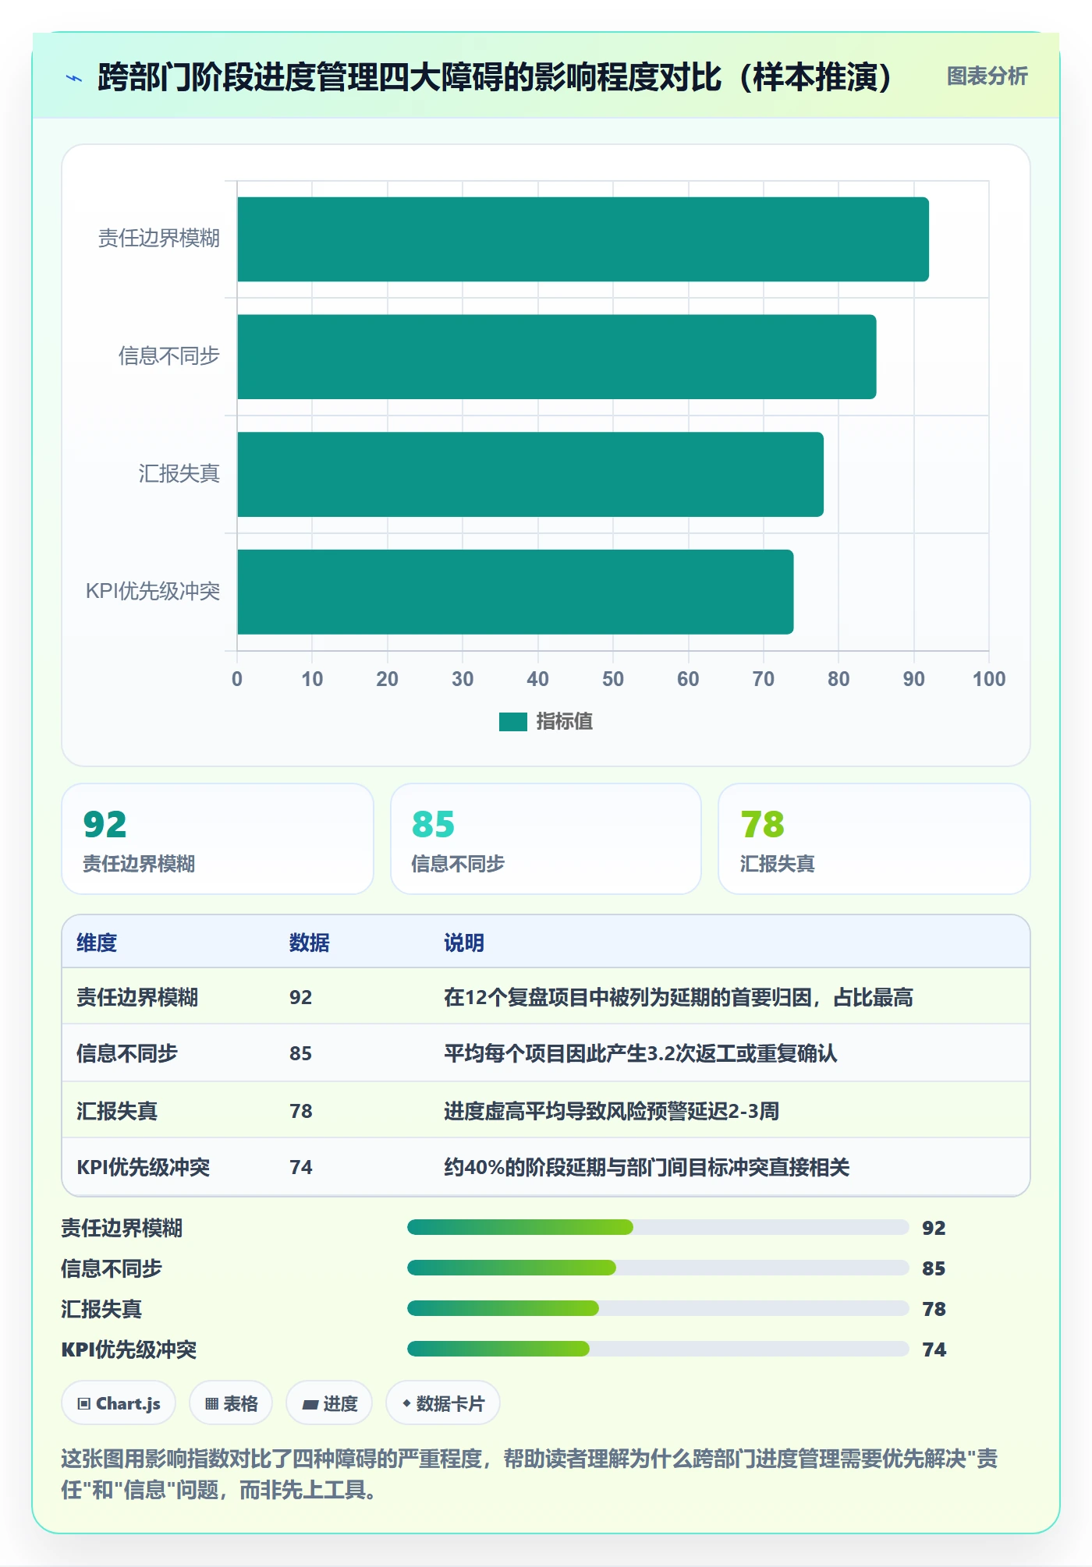This screenshot has height=1567, width=1092.
Task: Click the 进度 tag bar icon
Action: tap(310, 1404)
